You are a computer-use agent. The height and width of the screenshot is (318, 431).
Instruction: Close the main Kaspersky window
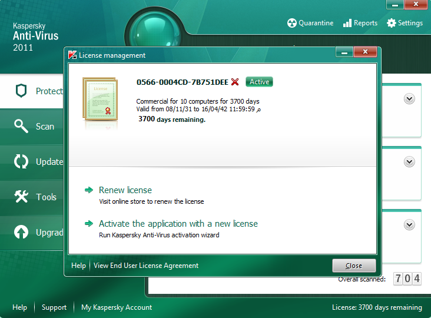pos(416,4)
